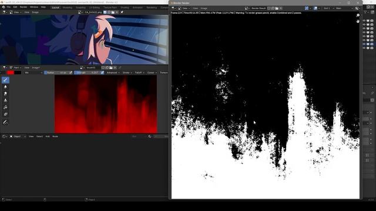Open the Window menu
The width and height of the screenshot is (376, 211).
coord(34,7)
